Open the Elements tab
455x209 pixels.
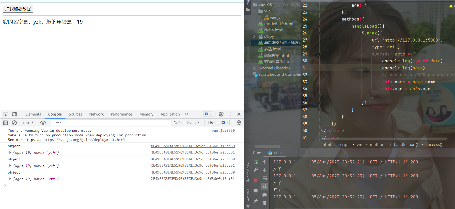tap(33, 114)
